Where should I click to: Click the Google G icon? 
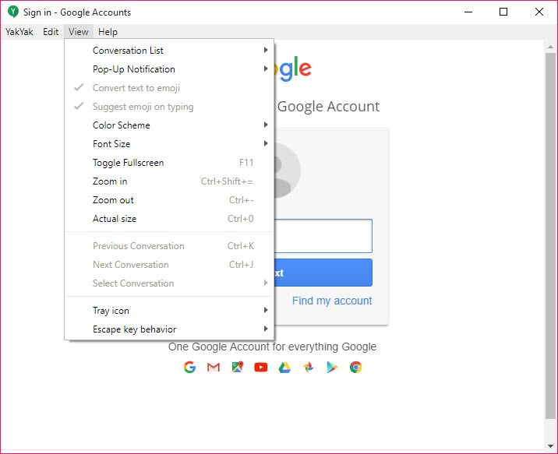click(x=189, y=368)
